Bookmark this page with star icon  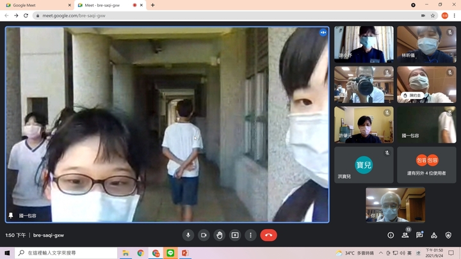pyautogui.click(x=433, y=15)
